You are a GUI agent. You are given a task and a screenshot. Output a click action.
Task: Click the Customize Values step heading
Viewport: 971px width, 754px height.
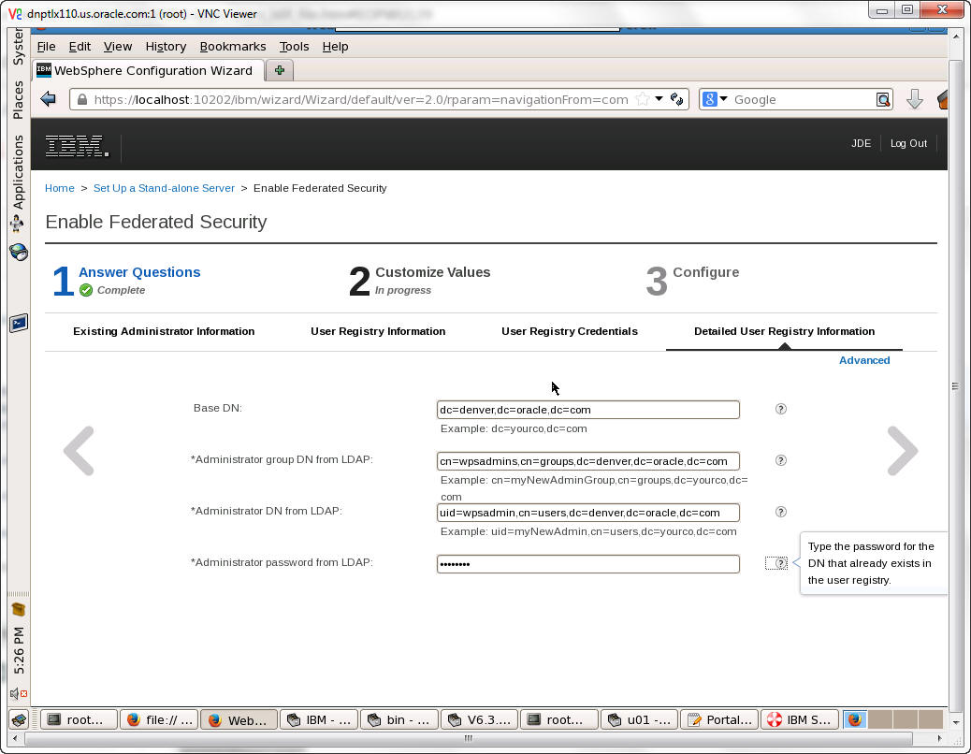coord(433,272)
